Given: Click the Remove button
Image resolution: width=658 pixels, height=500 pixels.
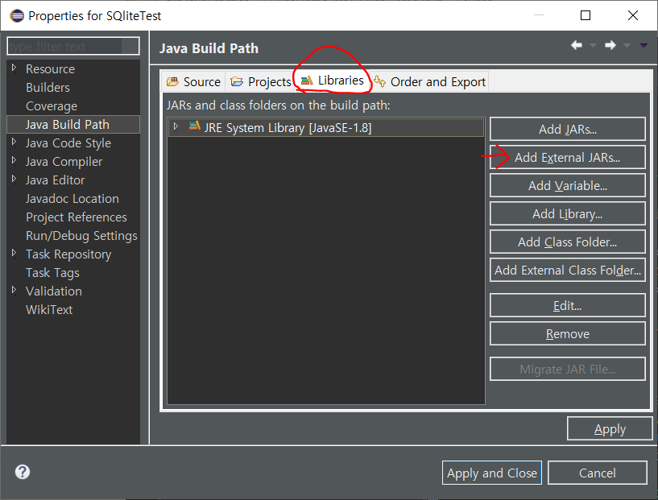Looking at the screenshot, I should click(567, 334).
